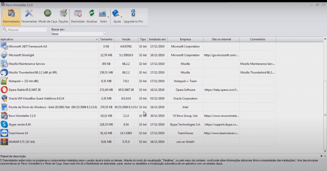Click the Desinstalar toolbar icon
Image resolution: width=327 pixels, height=171 pixels.
pyautogui.click(x=78, y=13)
